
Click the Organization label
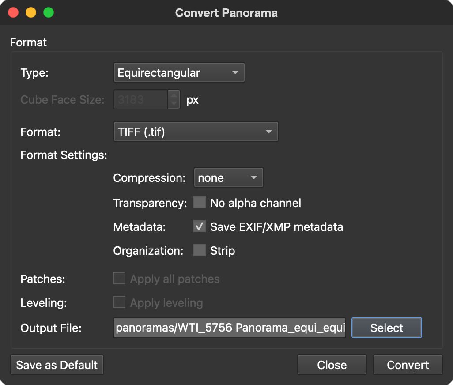[148, 251]
